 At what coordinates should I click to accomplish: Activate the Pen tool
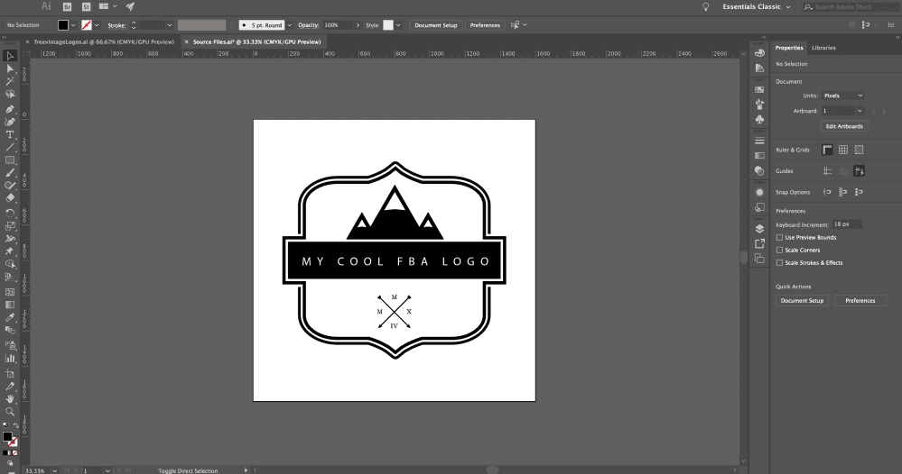10,109
